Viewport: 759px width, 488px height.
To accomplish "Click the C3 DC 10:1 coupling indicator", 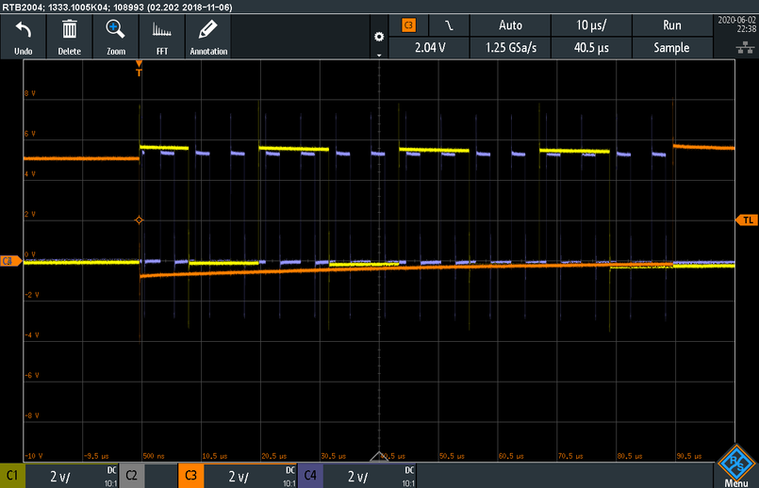I will coord(289,477).
